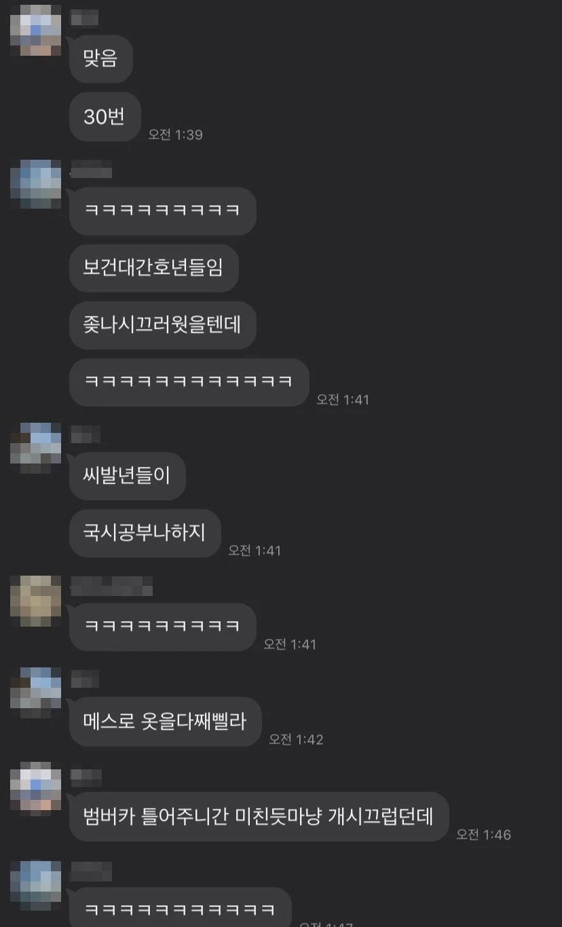562x927 pixels.
Task: Select the "맞음" message bubble
Action: point(100,60)
